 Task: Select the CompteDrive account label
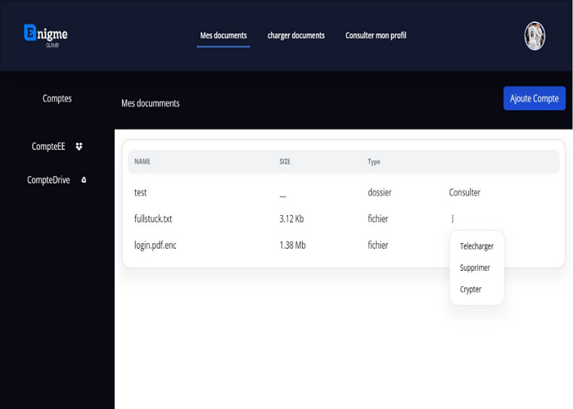tap(48, 180)
